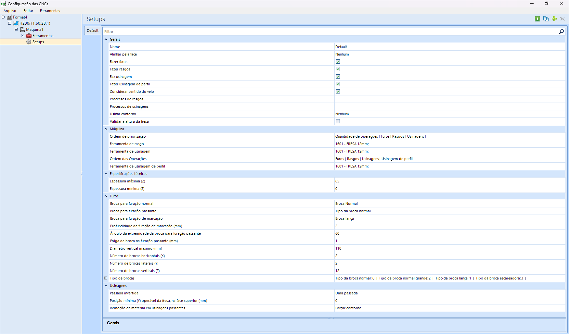Open the Editar menu
The width and height of the screenshot is (569, 334).
28,11
